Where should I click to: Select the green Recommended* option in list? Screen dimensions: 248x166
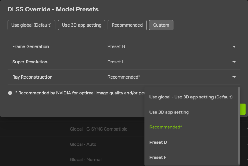tap(191, 127)
